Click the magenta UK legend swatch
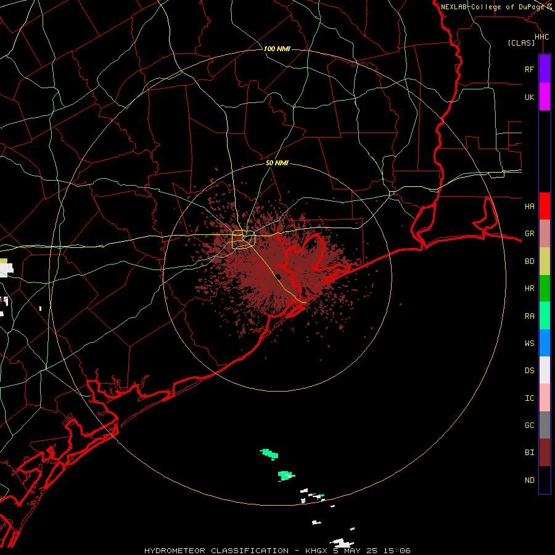The width and height of the screenshot is (555, 555). point(545,97)
